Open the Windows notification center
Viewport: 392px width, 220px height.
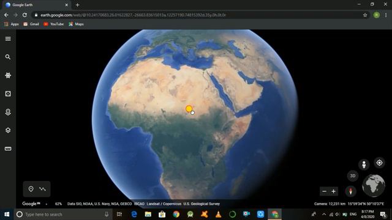pyautogui.click(x=383, y=215)
